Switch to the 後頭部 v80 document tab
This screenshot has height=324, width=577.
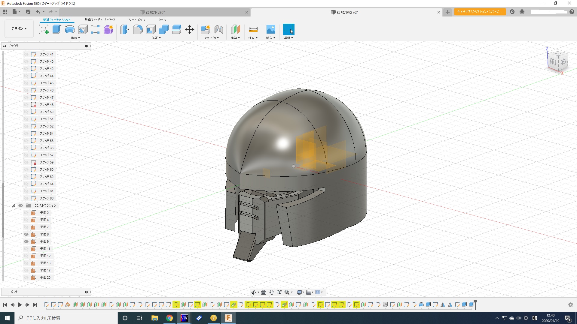point(155,12)
